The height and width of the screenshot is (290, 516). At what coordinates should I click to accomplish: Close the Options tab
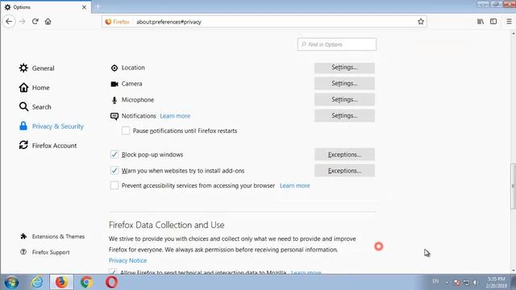pyautogui.click(x=84, y=7)
